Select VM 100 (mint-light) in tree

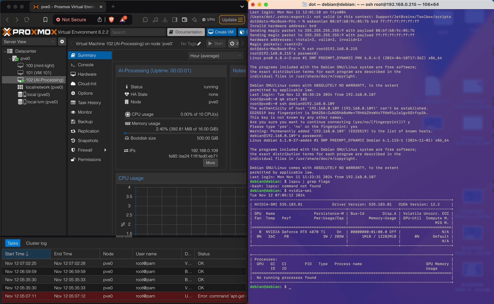tap(34, 66)
